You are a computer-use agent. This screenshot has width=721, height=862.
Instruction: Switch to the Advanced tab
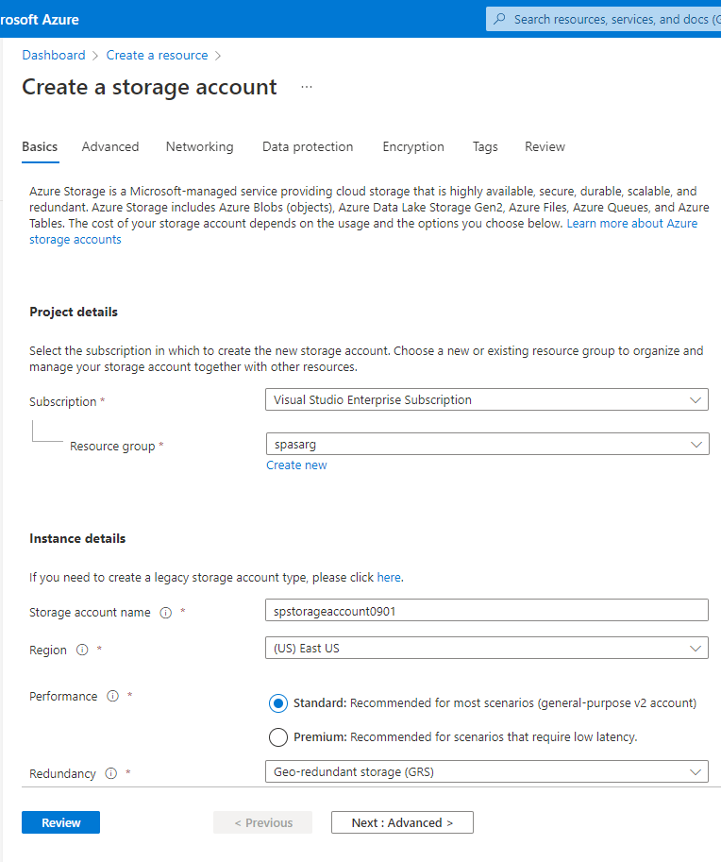point(109,146)
